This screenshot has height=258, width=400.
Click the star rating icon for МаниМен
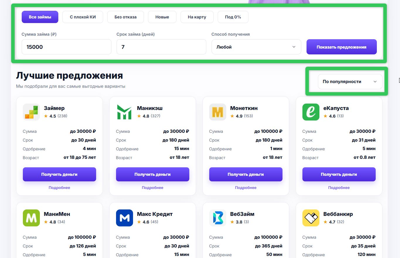(46, 222)
